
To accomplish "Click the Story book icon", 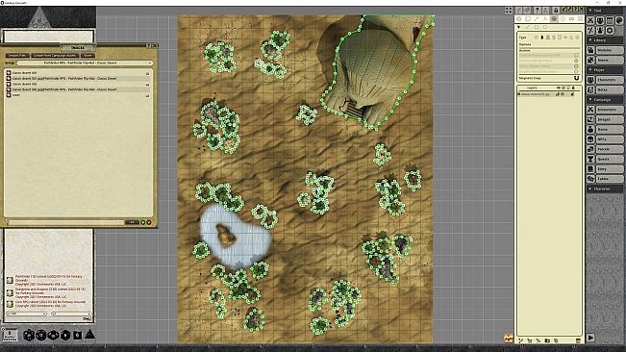I will pos(590,169).
